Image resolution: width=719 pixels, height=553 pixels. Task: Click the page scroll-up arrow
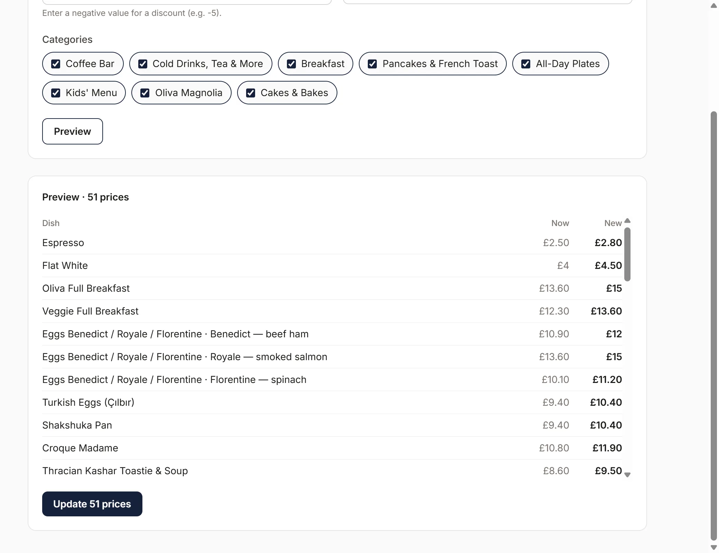point(713,6)
